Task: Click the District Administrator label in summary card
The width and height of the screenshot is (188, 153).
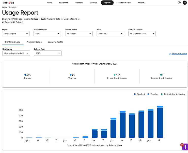Action: (162, 78)
